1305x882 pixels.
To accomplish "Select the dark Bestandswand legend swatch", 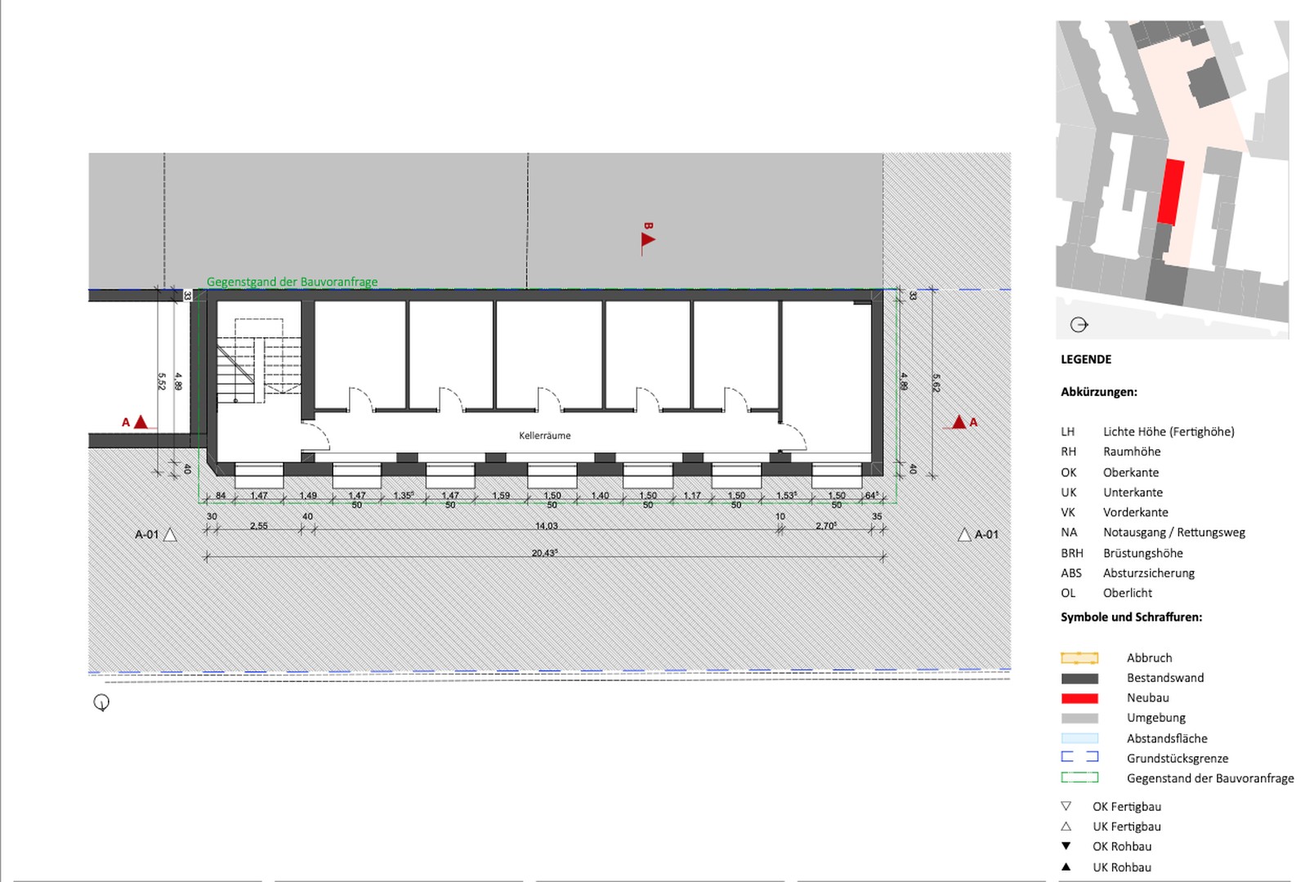I will (1079, 678).
